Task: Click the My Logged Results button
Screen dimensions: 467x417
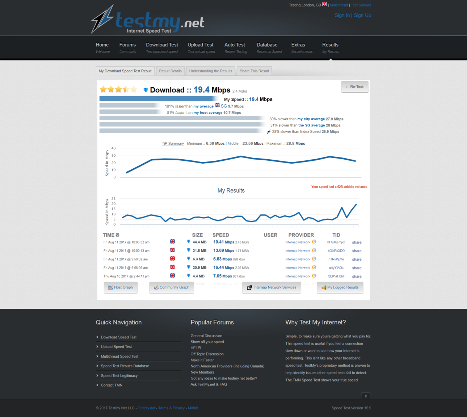Action: point(340,287)
